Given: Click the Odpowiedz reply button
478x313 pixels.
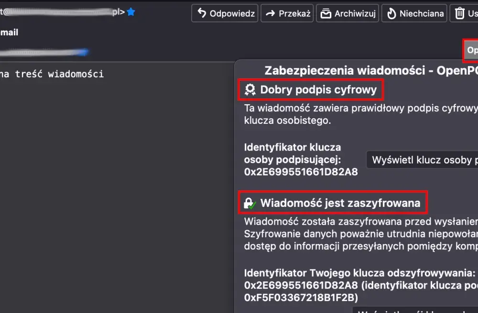Looking at the screenshot, I should tap(225, 13).
